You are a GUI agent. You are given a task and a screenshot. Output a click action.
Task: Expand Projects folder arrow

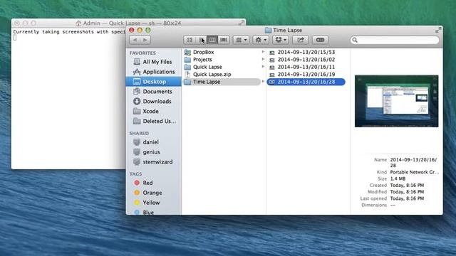[x=263, y=59]
